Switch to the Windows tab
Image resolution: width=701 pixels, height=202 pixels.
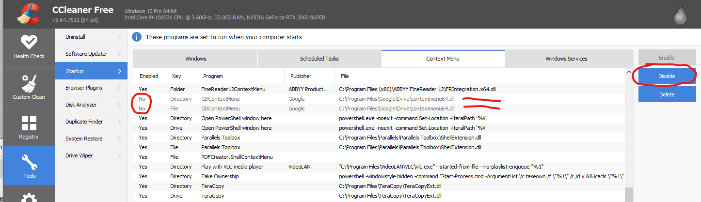pyautogui.click(x=196, y=59)
